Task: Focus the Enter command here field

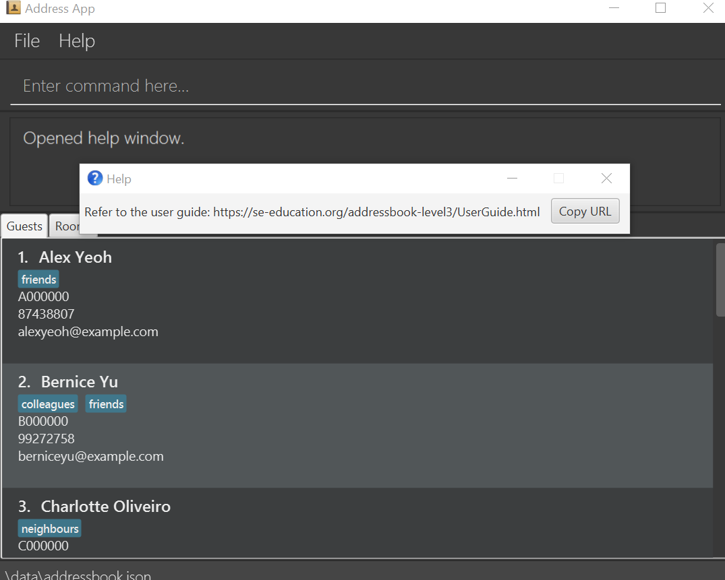Action: pos(366,86)
